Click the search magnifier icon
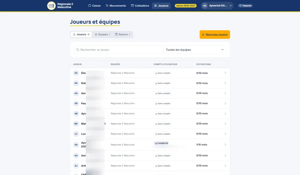 (77, 50)
